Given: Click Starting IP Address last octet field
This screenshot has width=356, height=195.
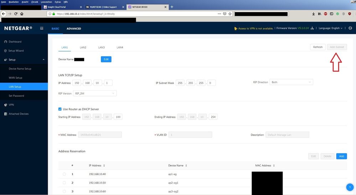Looking at the screenshot, I should pyautogui.click(x=118, y=117).
